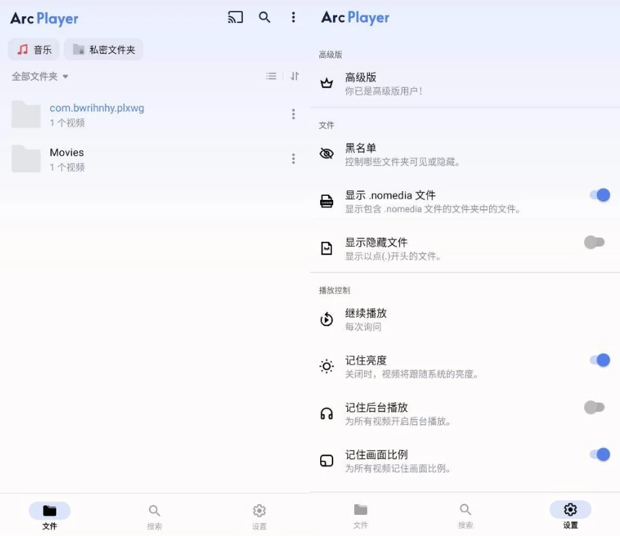
Task: Open search via the top magnifier icon
Action: 265,18
